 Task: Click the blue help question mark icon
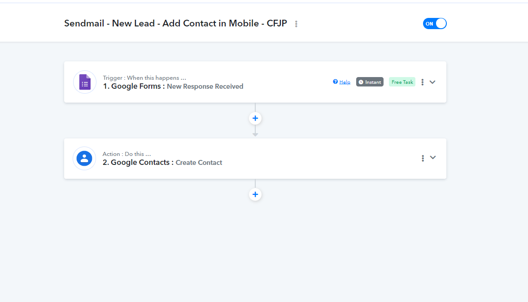pos(335,82)
